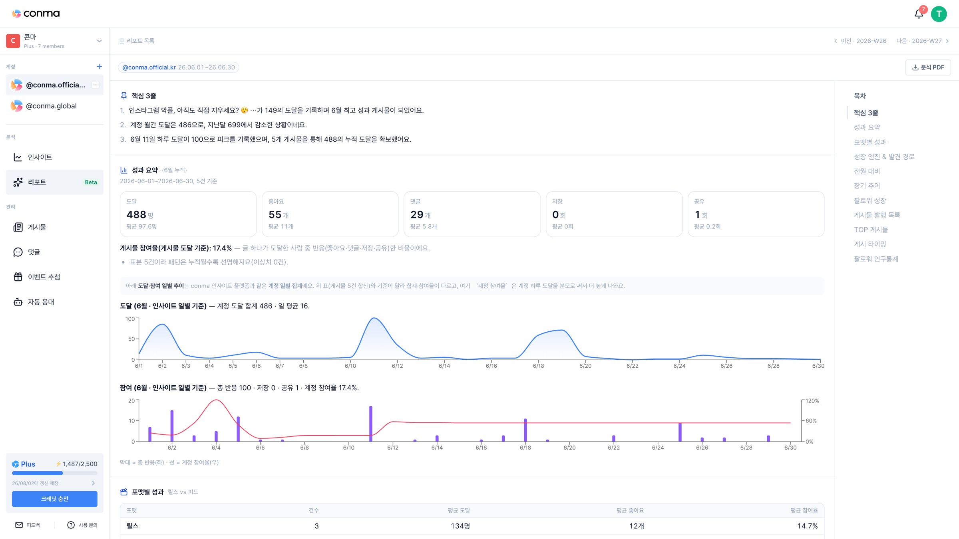Open 자동 응대 in the sidebar
959x539 pixels.
[x=55, y=302]
